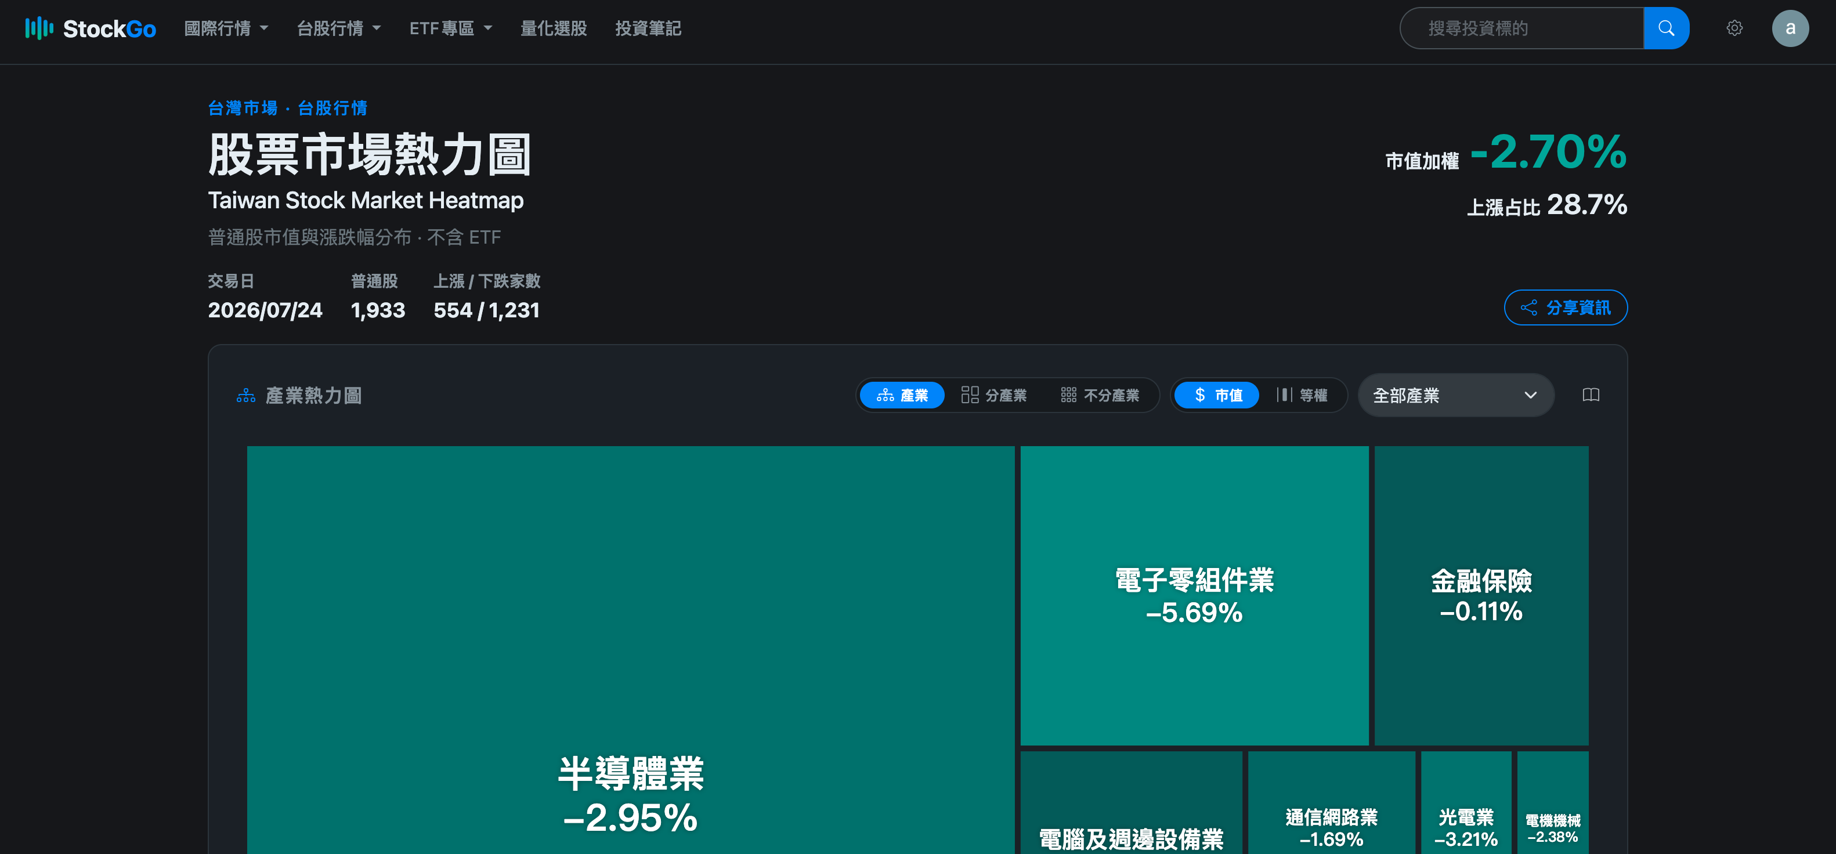Open user avatar 'a' menu
The height and width of the screenshot is (854, 1836).
pyautogui.click(x=1790, y=28)
